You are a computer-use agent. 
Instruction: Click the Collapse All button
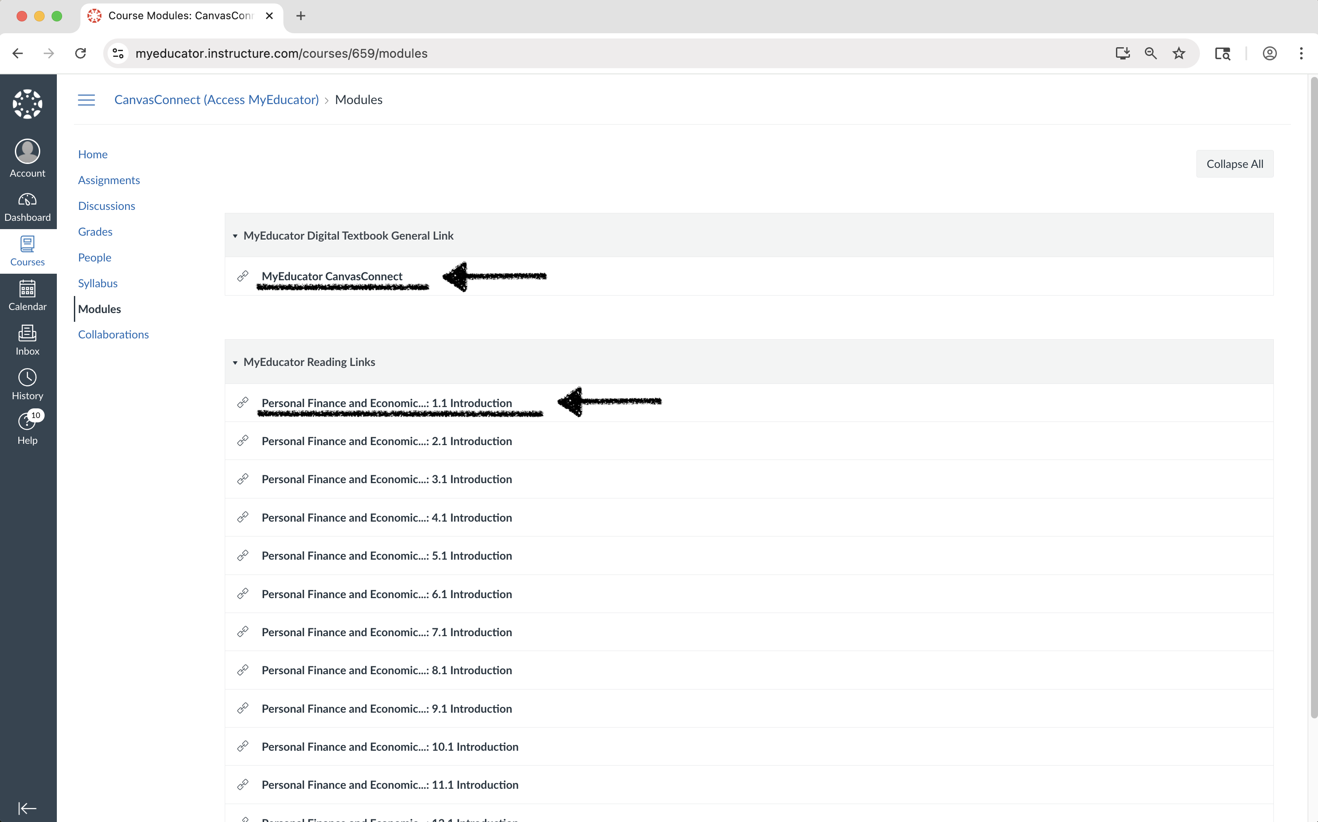tap(1234, 164)
